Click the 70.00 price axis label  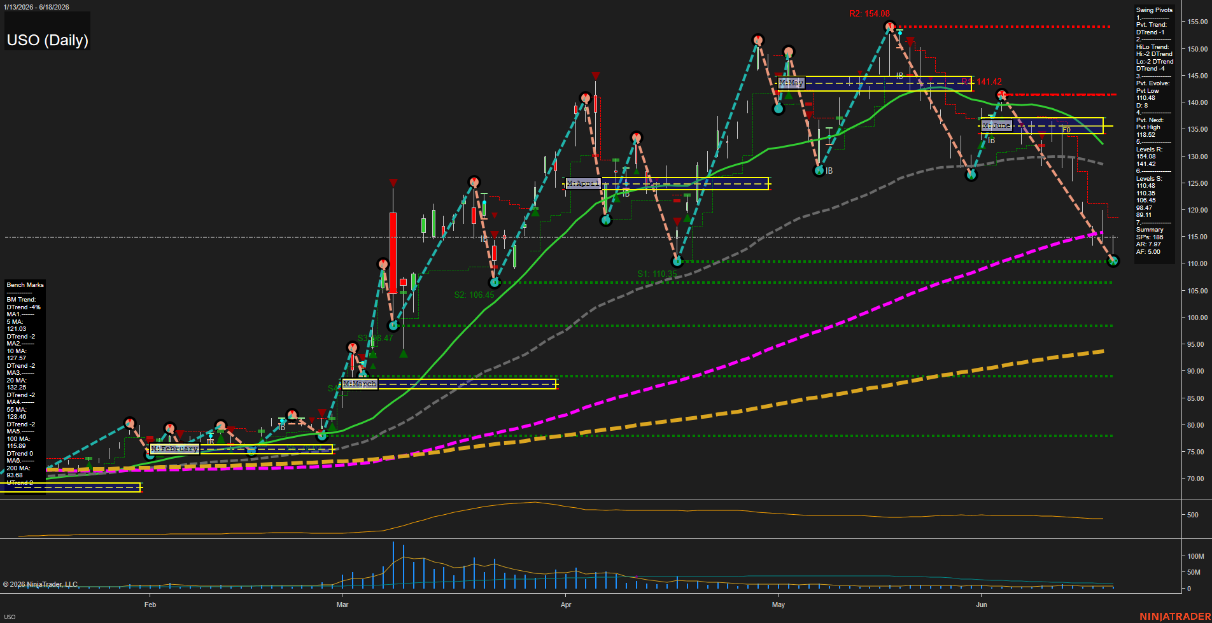1195,479
